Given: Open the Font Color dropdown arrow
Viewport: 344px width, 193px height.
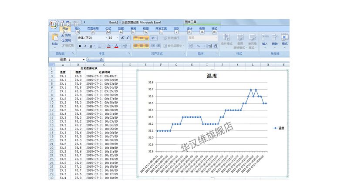Looking at the screenshot, I should [120, 46].
